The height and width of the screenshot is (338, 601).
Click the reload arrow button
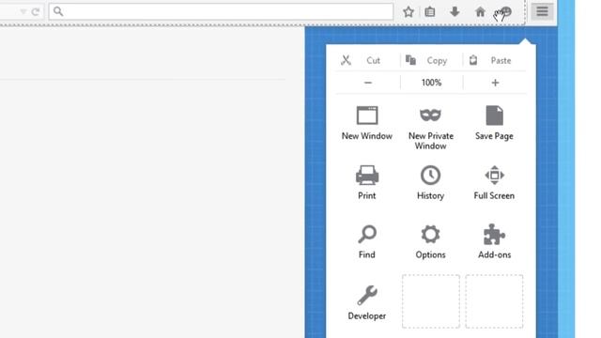[x=36, y=12]
